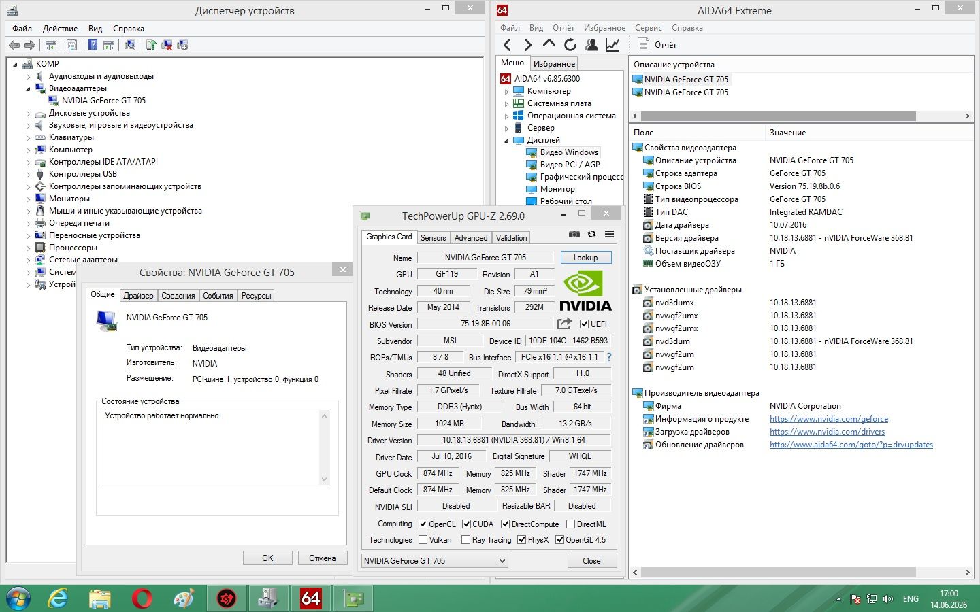980x612 pixels.
Task: Open the GPU selection dropdown in GPU-Z
Action: tap(435, 561)
